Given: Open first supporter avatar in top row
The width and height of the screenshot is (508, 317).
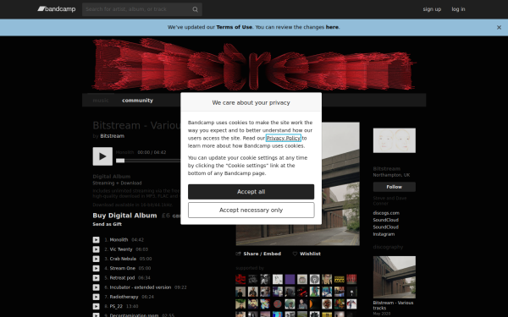Looking at the screenshot, I should pos(240,279).
